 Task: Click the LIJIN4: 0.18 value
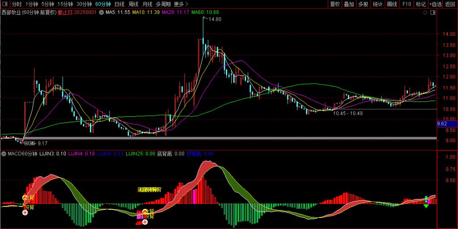[x=81, y=154]
